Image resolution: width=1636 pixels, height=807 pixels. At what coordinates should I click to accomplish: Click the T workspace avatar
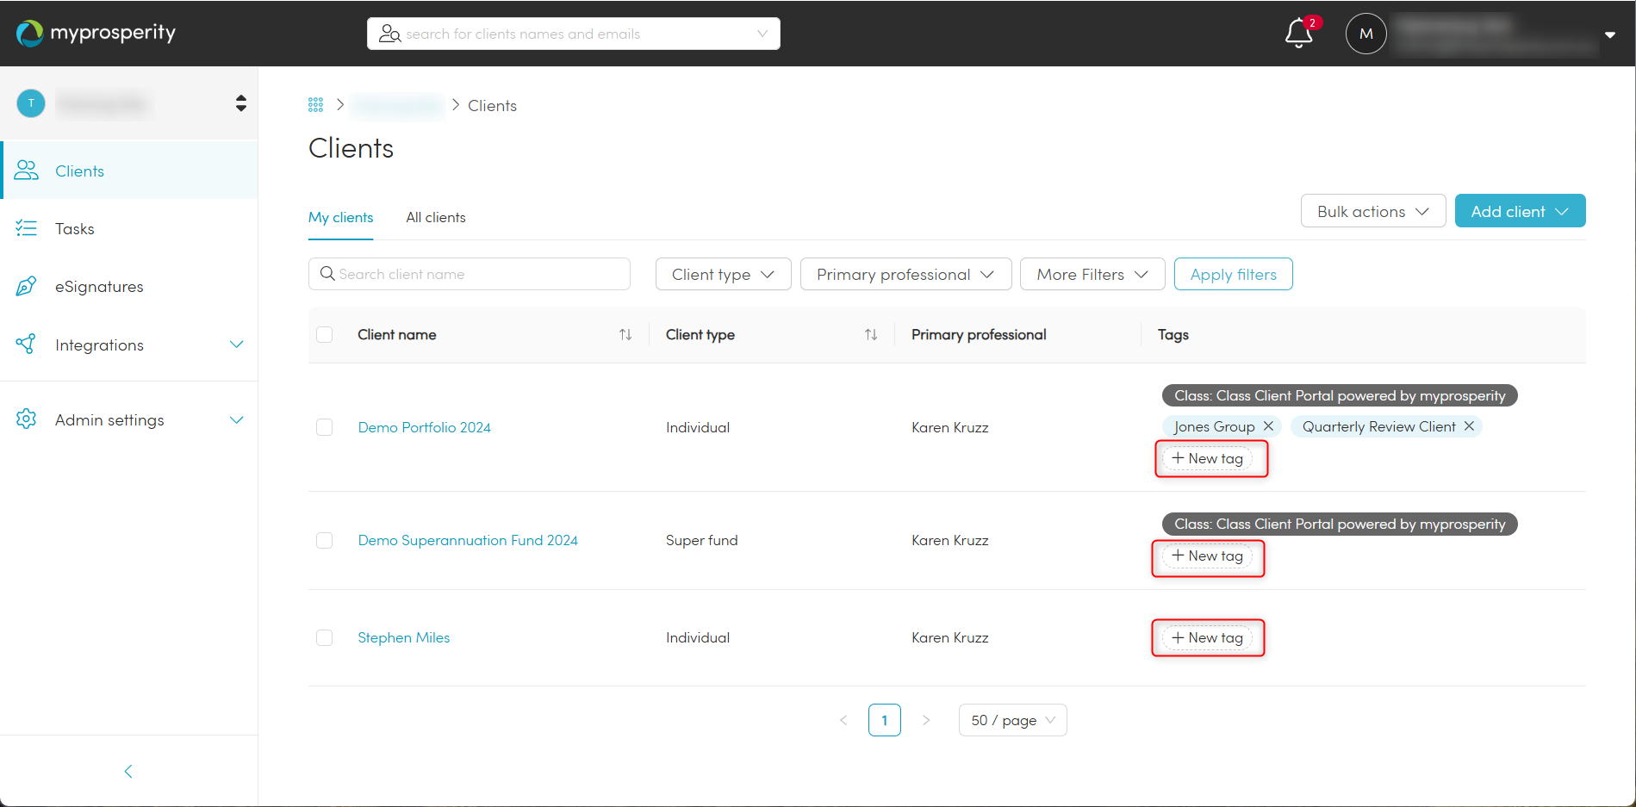[x=31, y=103]
